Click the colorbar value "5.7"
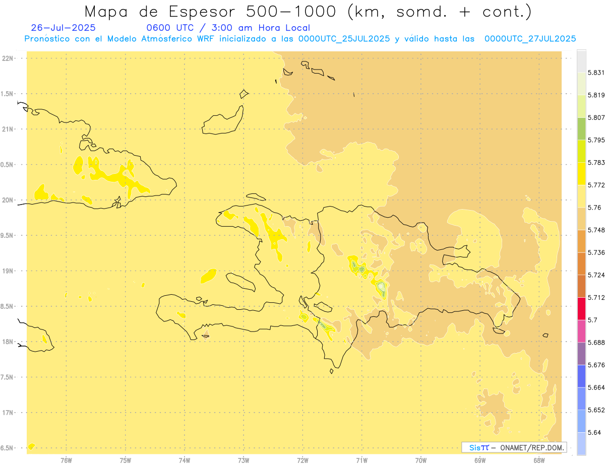This screenshot has height=467, width=605. click(x=592, y=320)
